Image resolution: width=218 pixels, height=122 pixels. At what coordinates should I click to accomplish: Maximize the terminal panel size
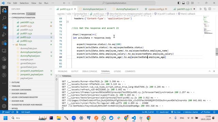(209, 71)
